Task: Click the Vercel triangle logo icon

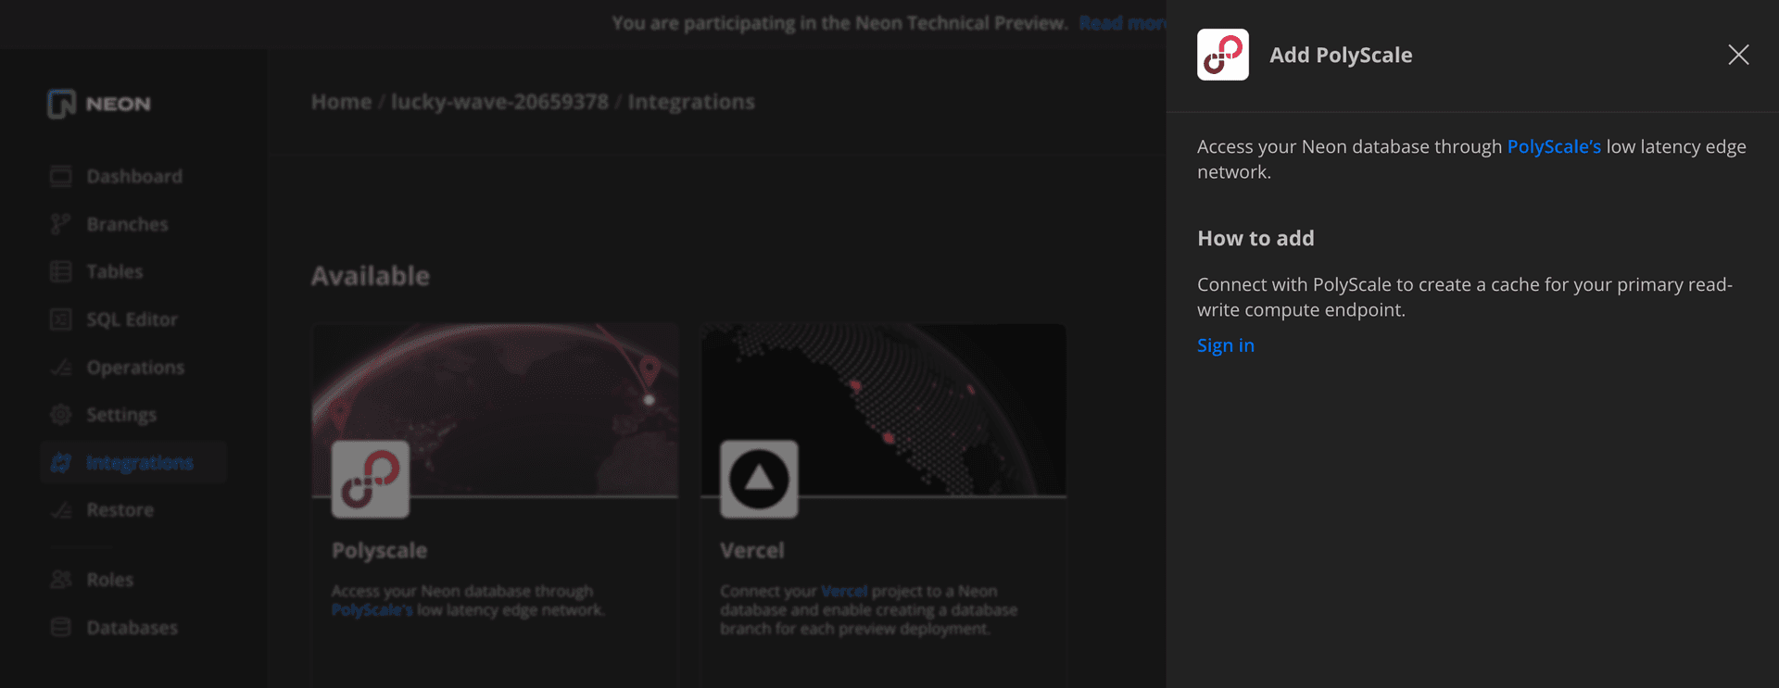Action: tap(759, 479)
